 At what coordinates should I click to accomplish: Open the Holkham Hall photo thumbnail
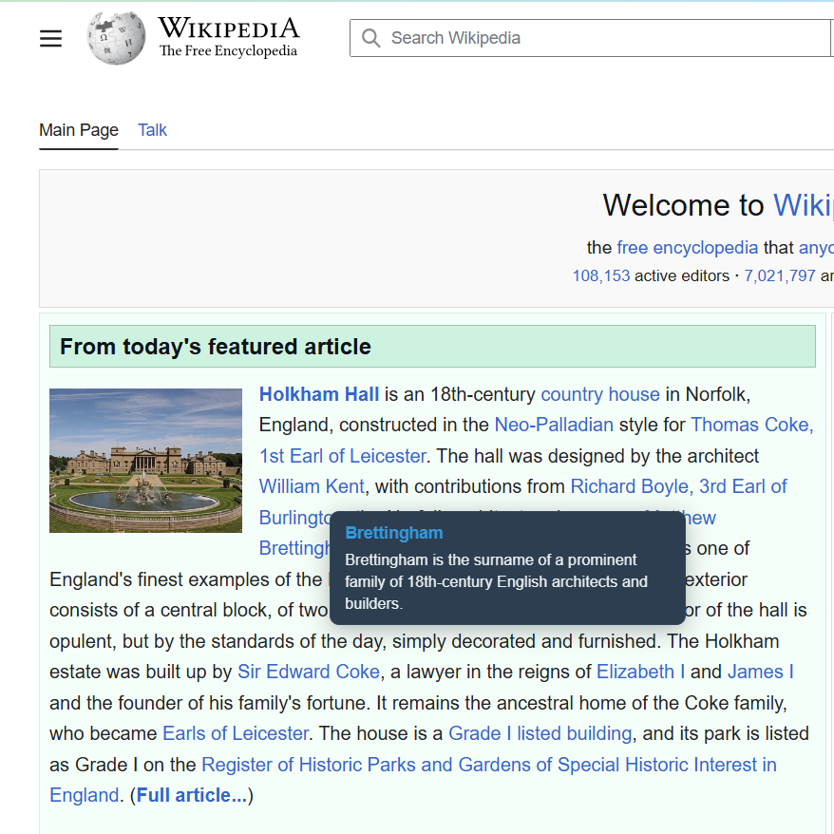[x=145, y=460]
